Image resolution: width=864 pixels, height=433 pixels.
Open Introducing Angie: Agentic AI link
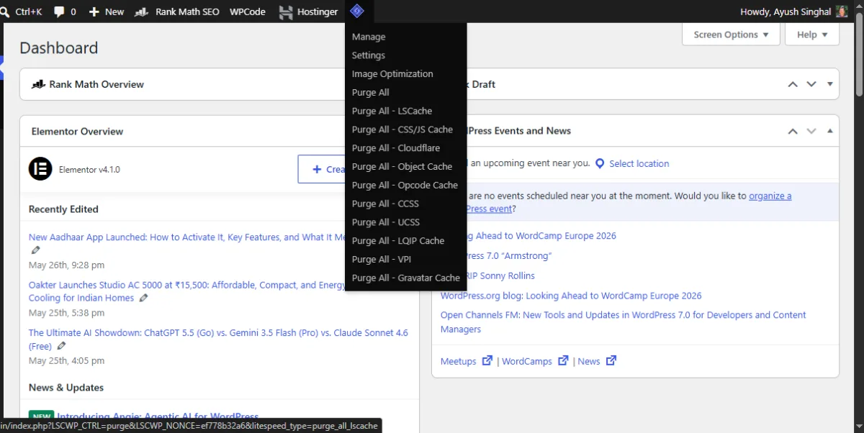click(158, 417)
